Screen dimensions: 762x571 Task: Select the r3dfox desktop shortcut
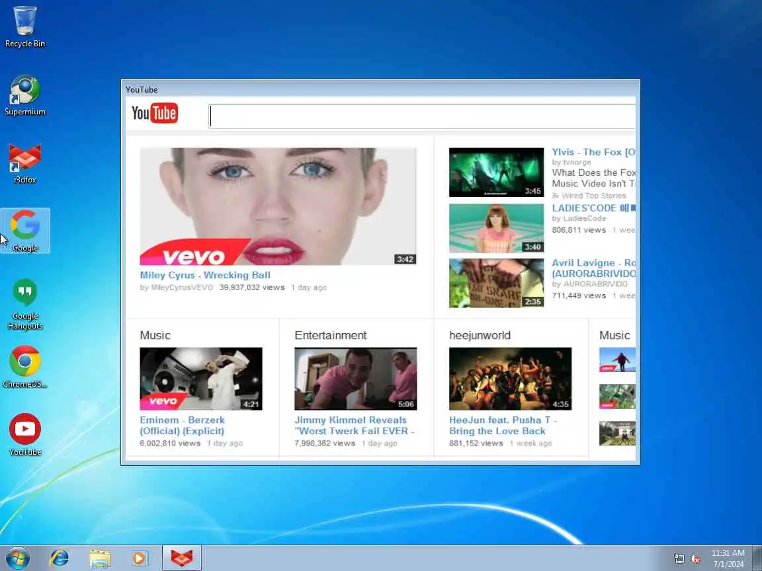24,163
